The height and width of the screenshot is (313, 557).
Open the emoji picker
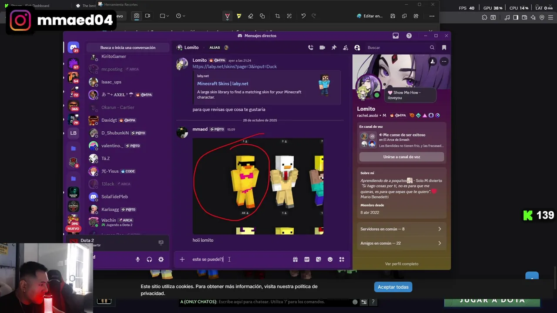[330, 259]
